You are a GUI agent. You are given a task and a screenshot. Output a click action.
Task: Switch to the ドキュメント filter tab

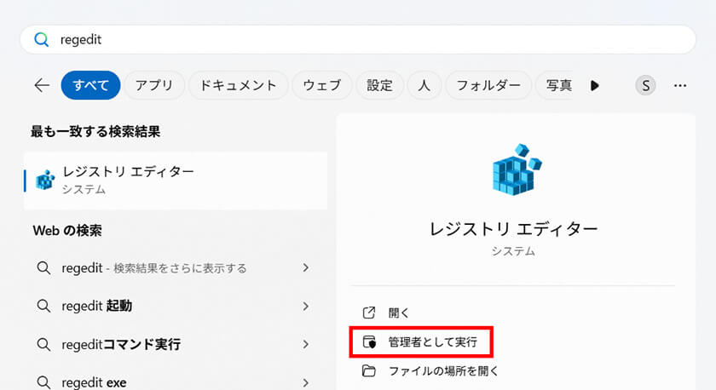(238, 85)
